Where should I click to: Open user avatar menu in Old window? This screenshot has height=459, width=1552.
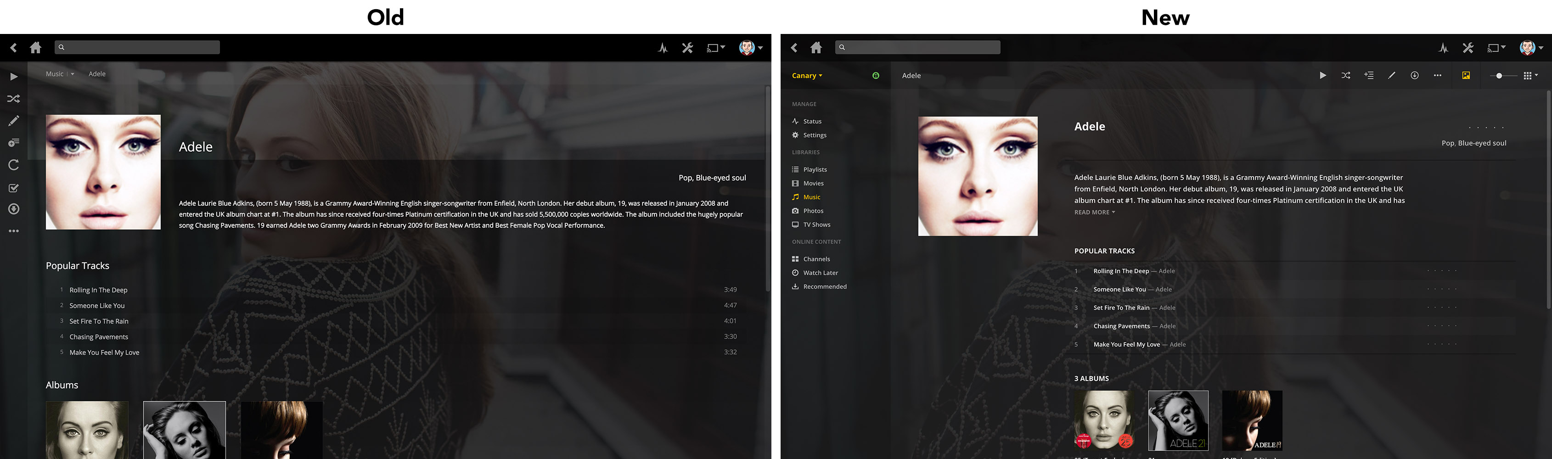click(751, 48)
